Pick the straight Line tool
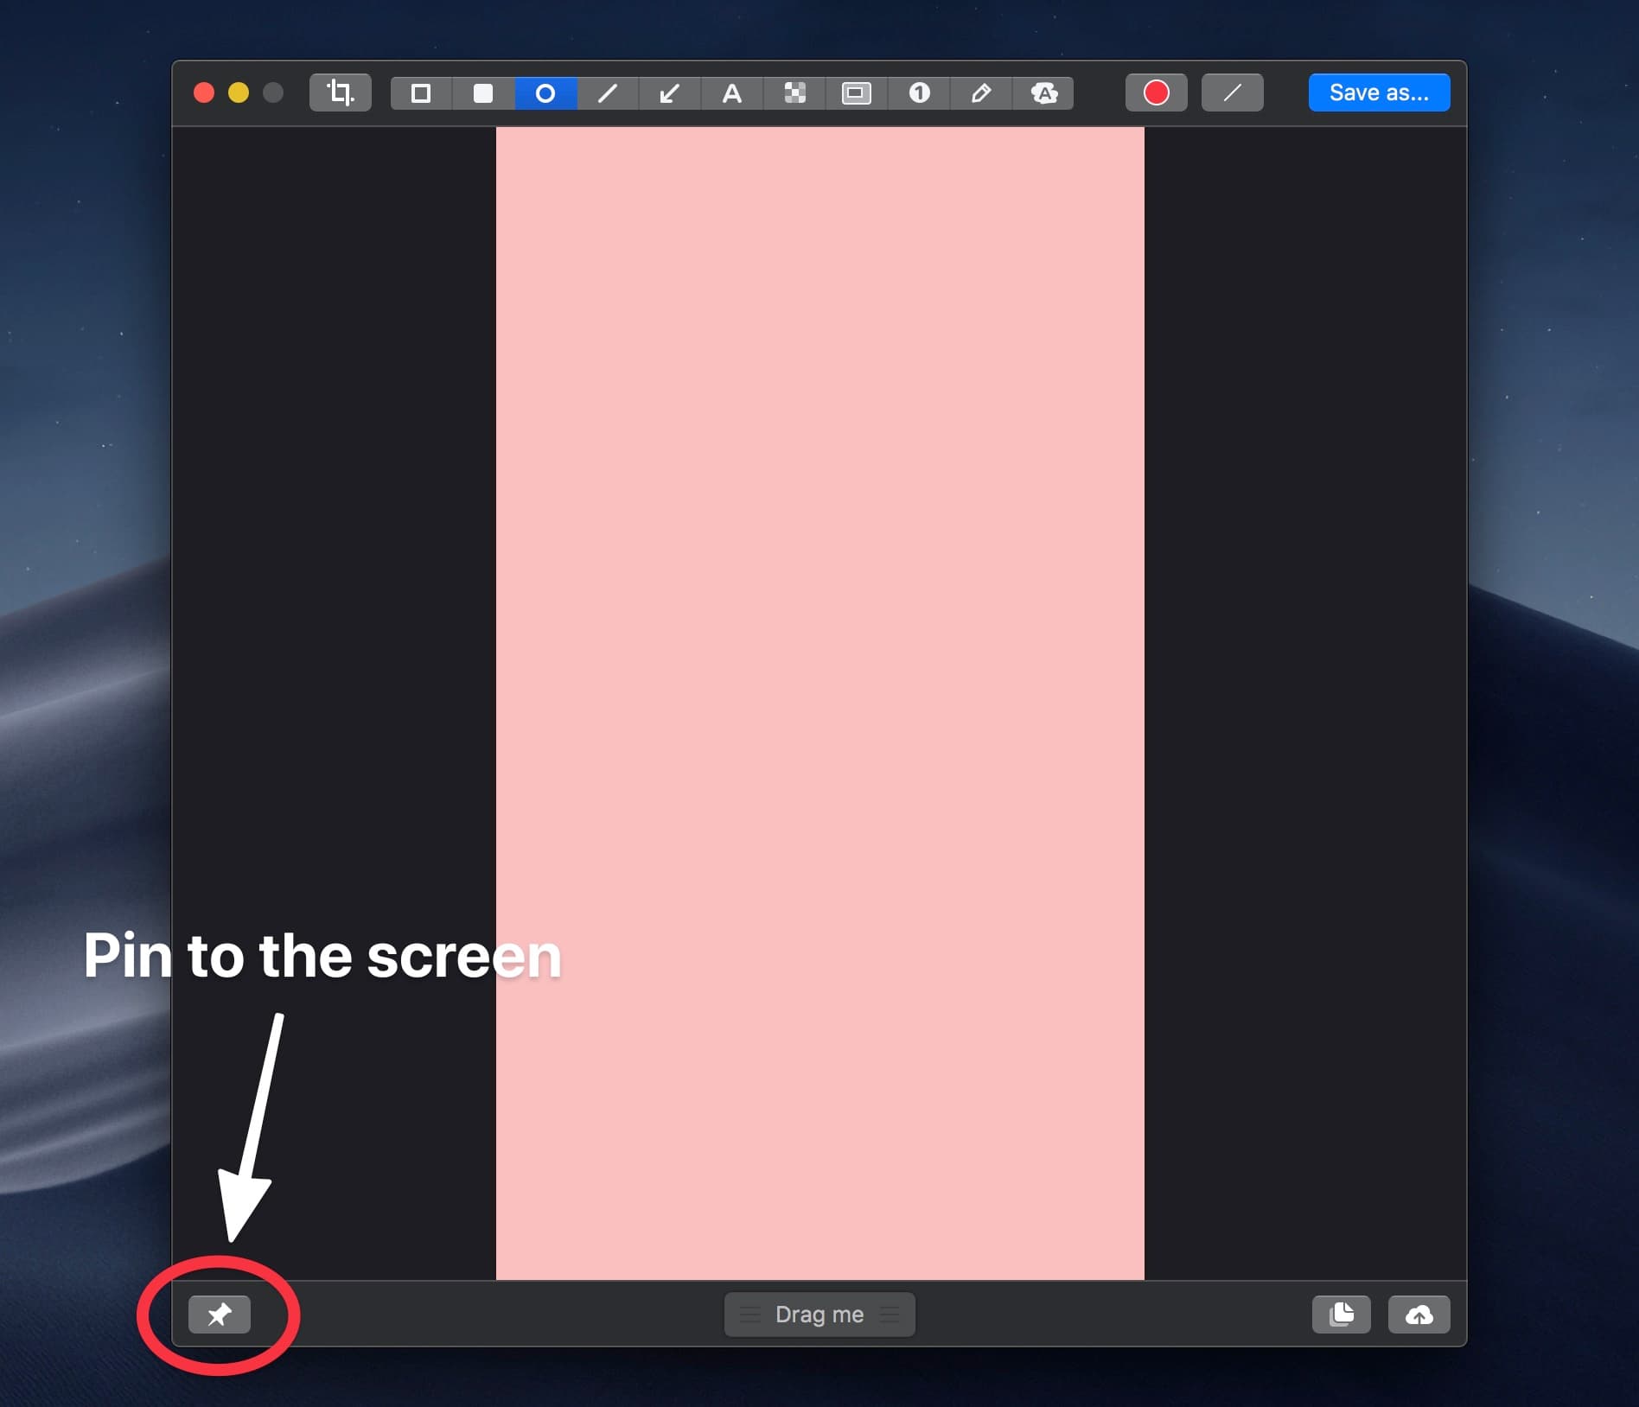This screenshot has height=1407, width=1639. [x=607, y=92]
